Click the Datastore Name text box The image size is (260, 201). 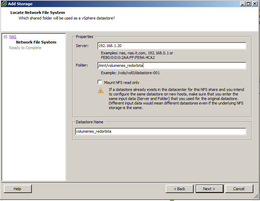160,131
